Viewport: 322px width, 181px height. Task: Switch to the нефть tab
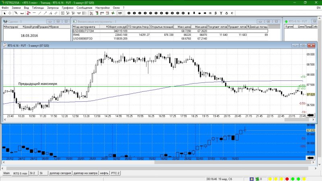tap(104, 173)
